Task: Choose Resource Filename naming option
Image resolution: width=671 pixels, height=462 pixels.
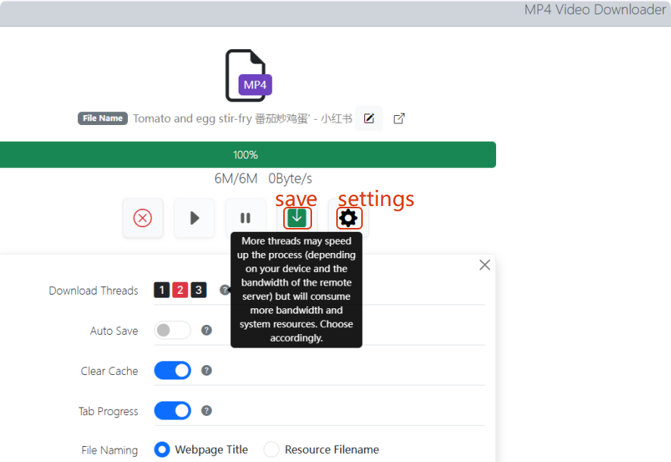Action: click(x=271, y=450)
